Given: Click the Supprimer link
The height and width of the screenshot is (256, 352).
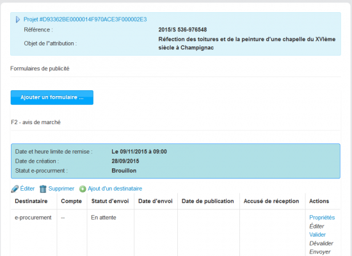Looking at the screenshot, I should [x=61, y=189].
